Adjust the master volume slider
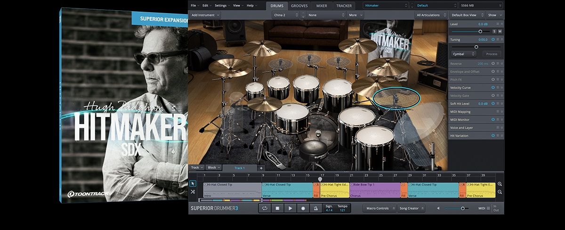This screenshot has height=230, width=565. (463, 208)
